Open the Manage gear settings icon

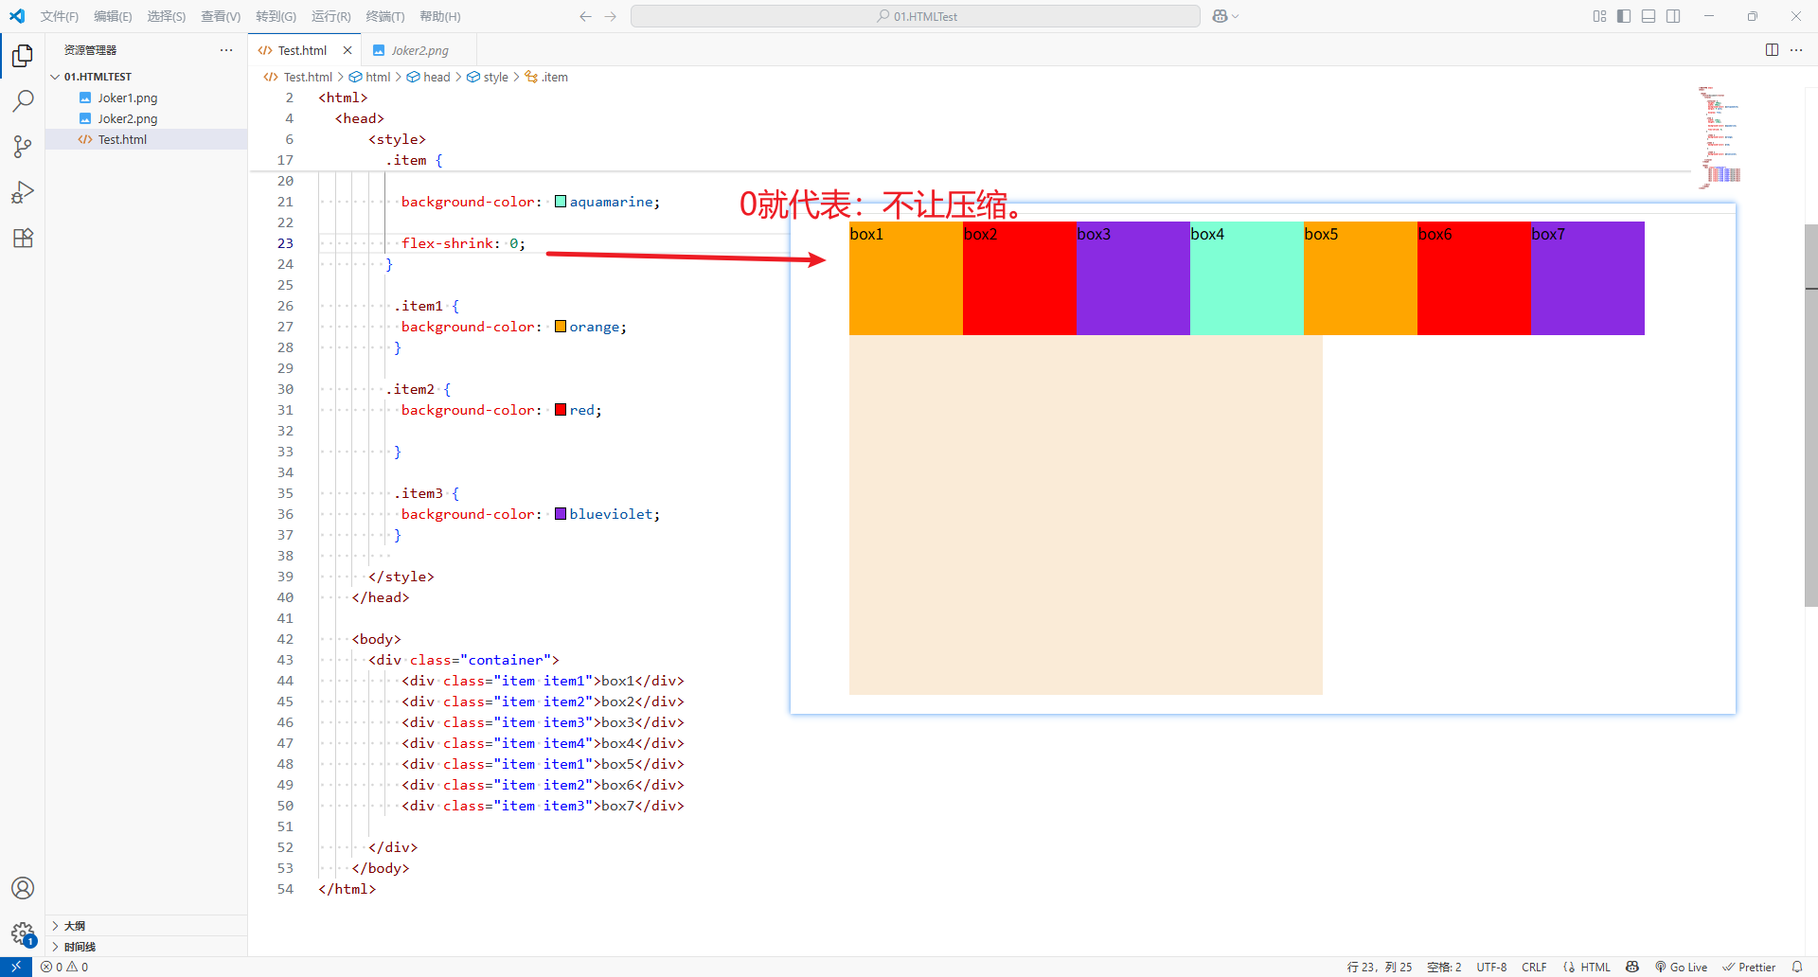[x=23, y=933]
